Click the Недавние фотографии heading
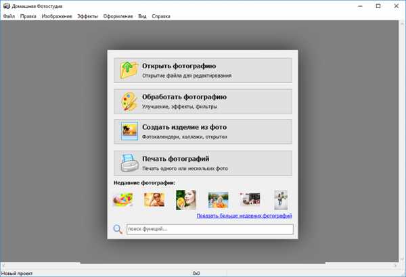 pos(145,183)
